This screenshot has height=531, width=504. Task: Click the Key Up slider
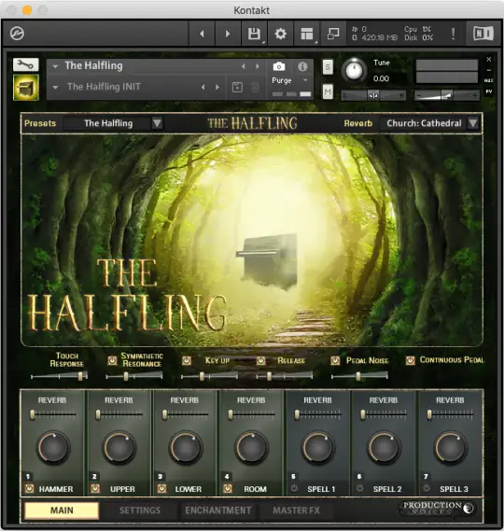coord(209,376)
